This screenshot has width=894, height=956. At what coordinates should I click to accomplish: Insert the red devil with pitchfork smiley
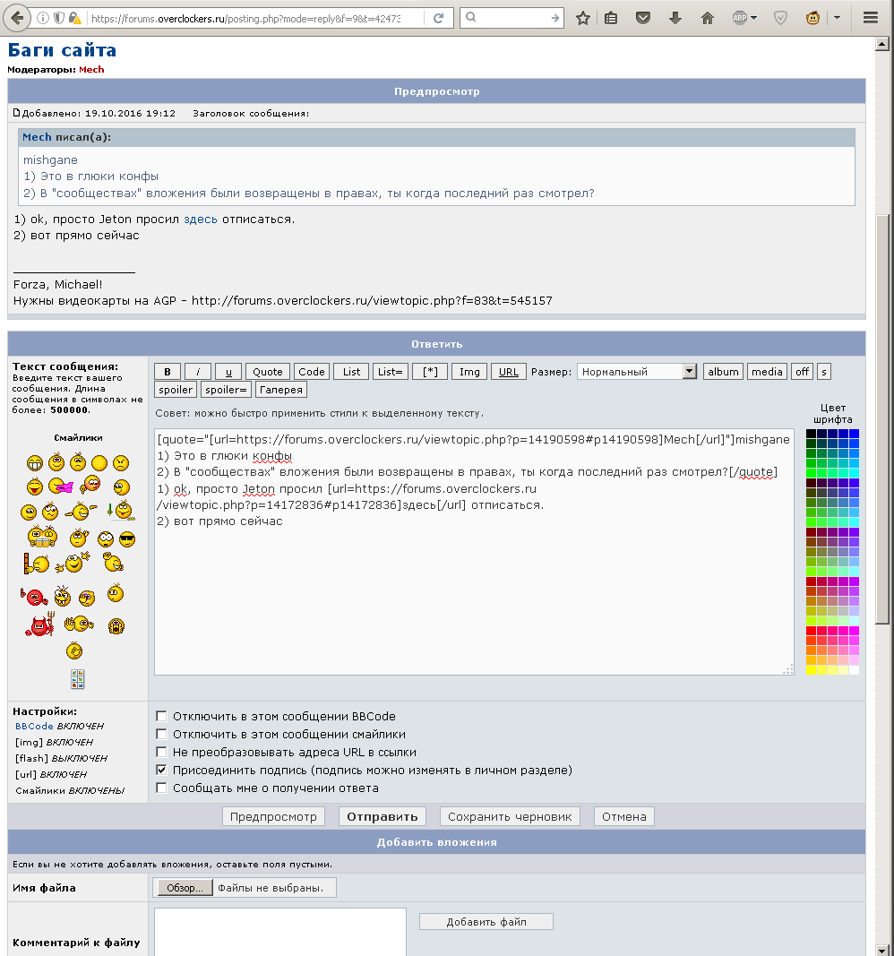point(39,624)
